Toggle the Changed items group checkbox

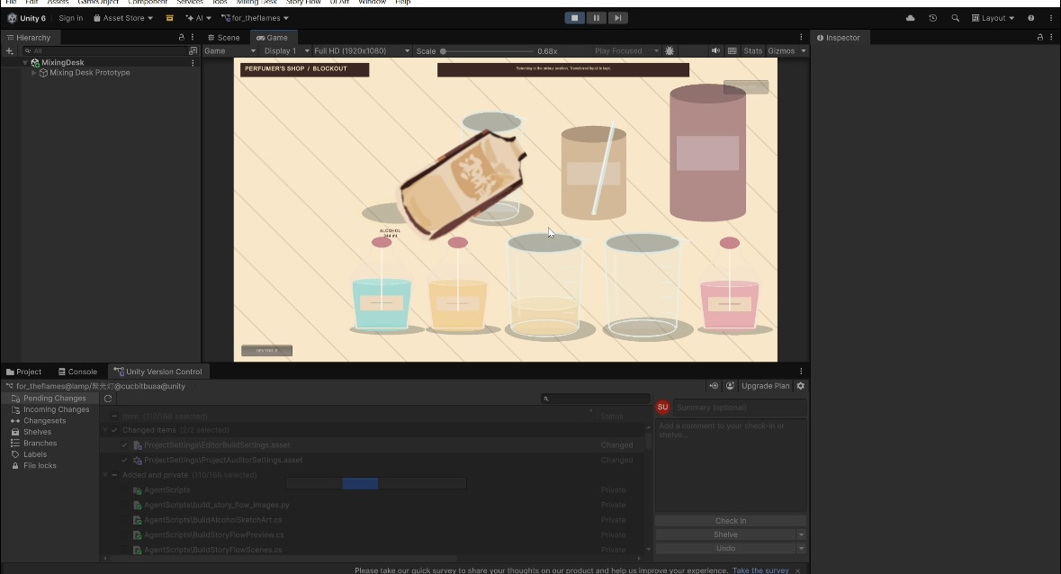114,430
